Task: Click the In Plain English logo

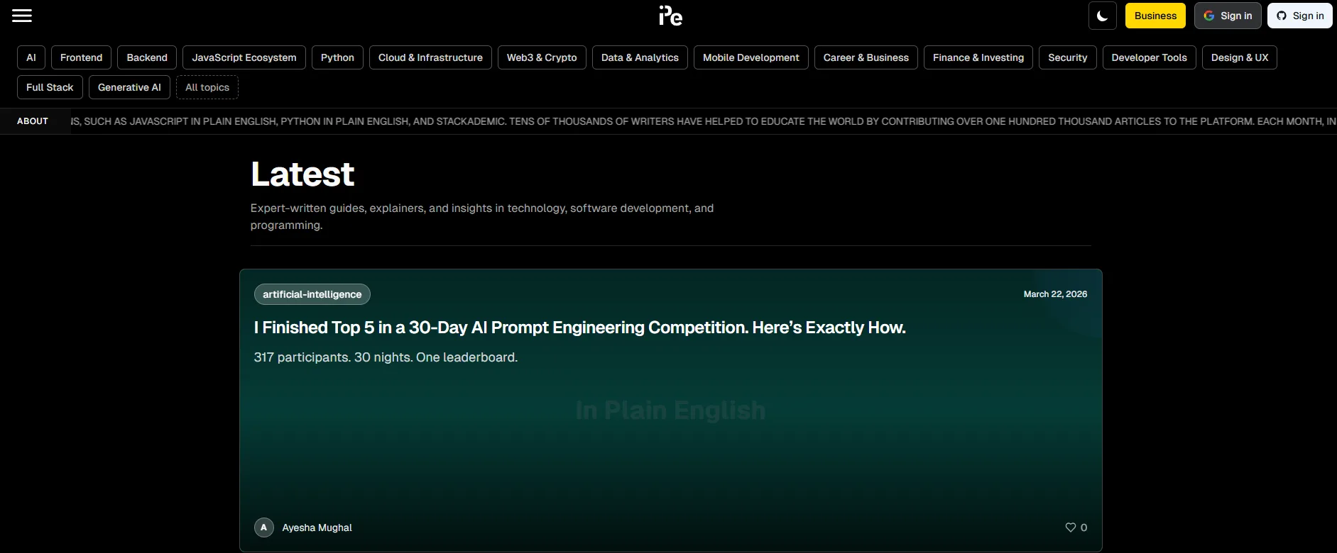Action: (670, 16)
